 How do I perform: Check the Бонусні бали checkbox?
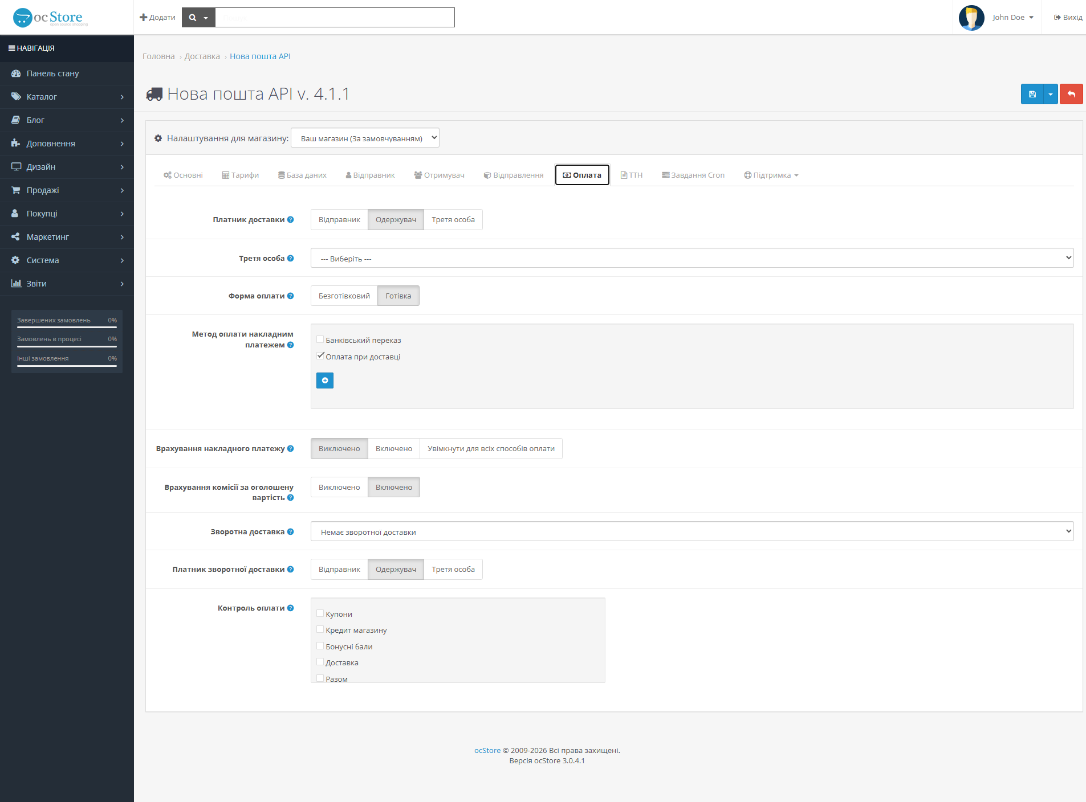point(320,646)
